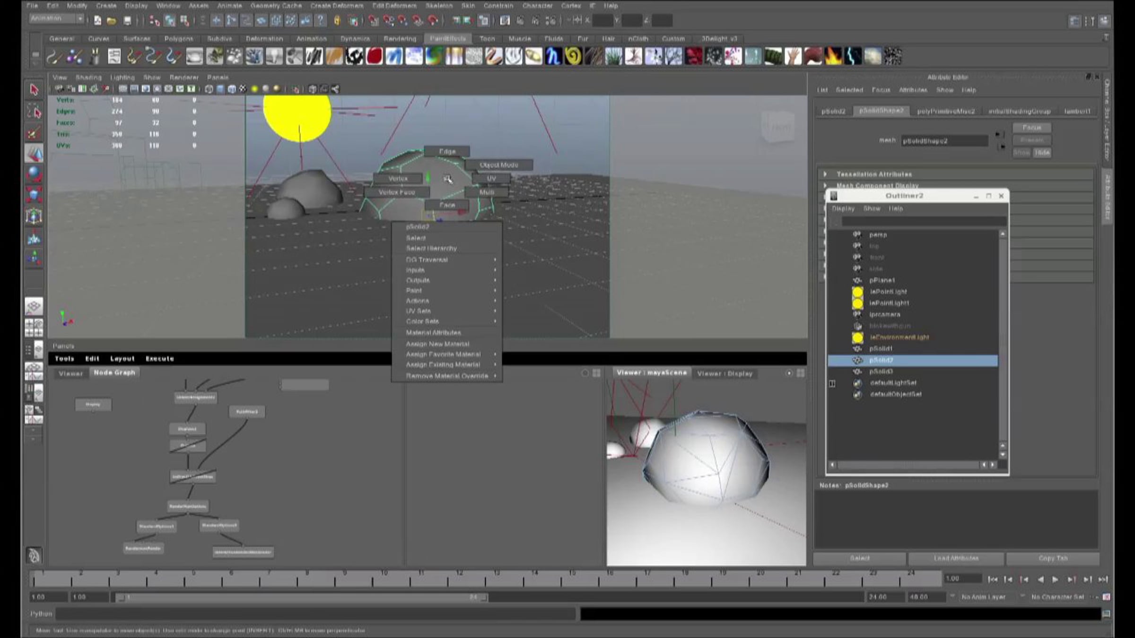Screen dimensions: 1135x638
Task: Toggle textured display checker icon
Action: (243, 89)
